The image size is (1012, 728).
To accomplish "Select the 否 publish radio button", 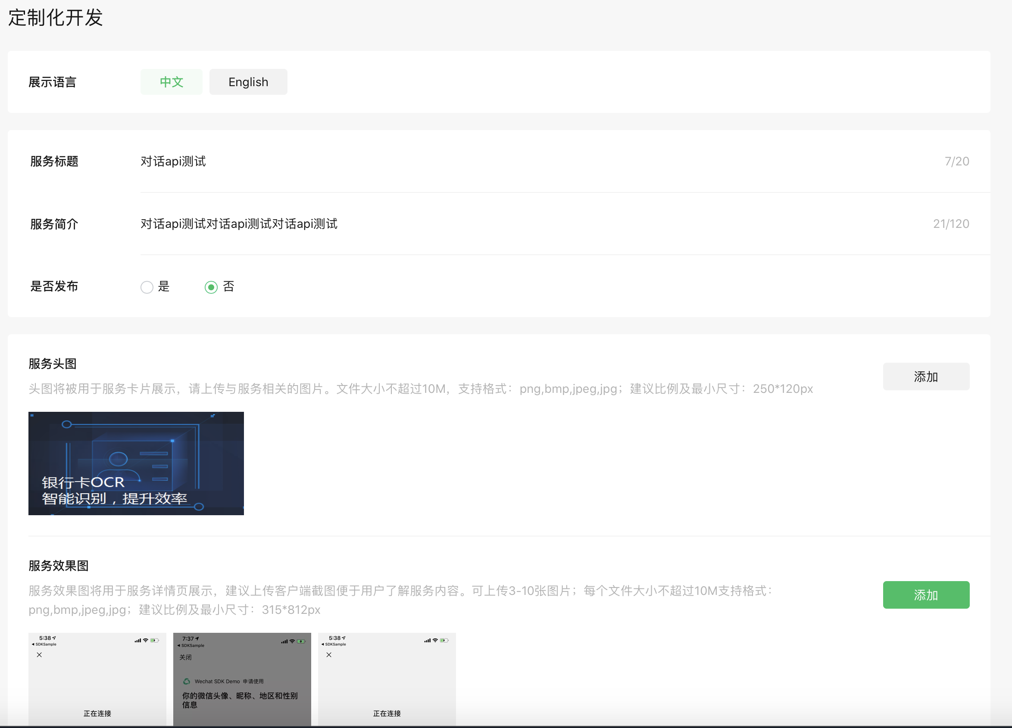I will [211, 287].
